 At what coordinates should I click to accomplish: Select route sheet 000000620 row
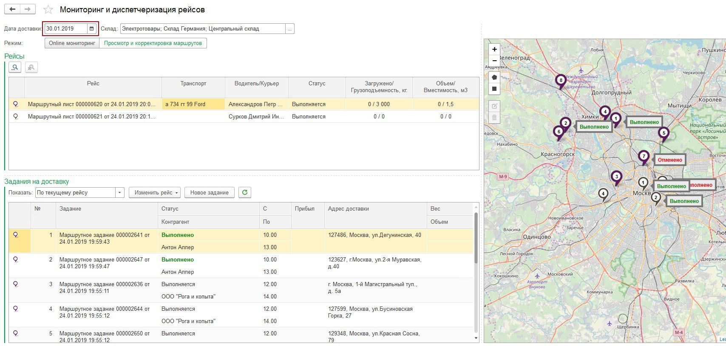(244, 104)
